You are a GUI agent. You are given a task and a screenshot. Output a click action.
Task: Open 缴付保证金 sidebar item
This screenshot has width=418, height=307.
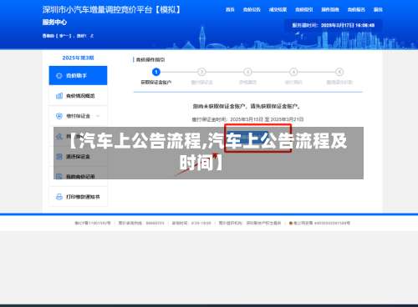coord(78,116)
